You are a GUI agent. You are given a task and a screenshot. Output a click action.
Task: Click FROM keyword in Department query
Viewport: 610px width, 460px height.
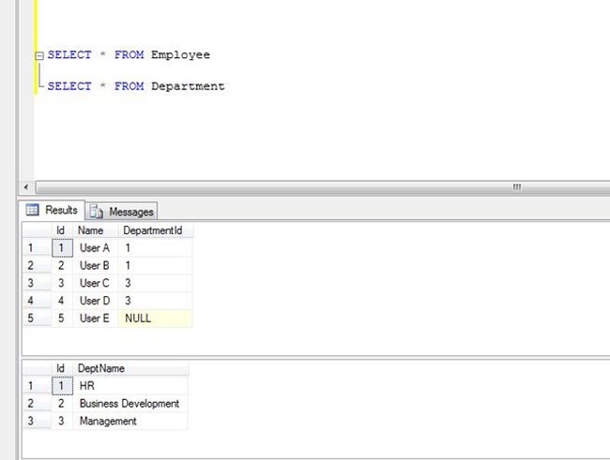[129, 86]
